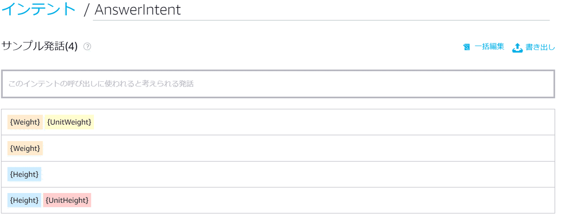Click the {Height} tag in the Height-only utterance
561x215 pixels.
coord(24,174)
